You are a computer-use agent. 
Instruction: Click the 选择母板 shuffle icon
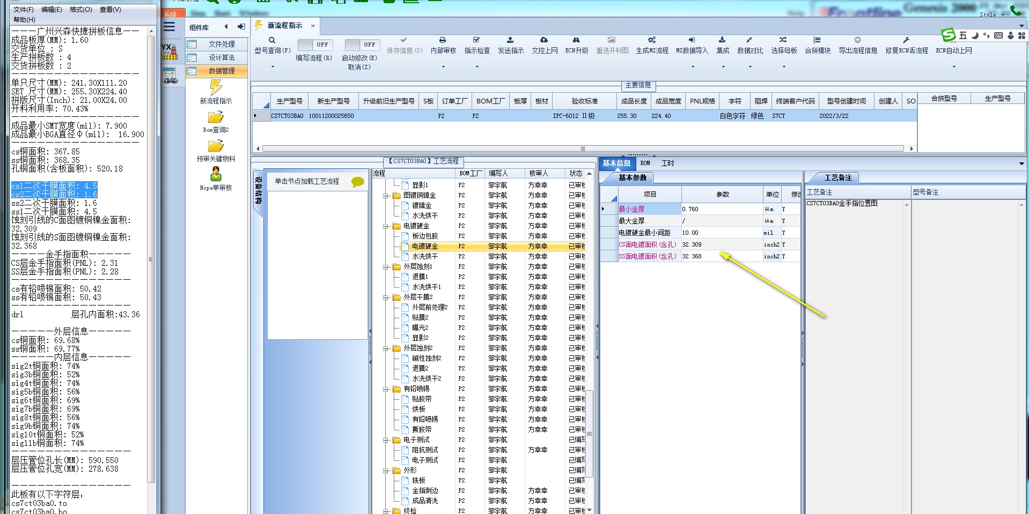[783, 40]
